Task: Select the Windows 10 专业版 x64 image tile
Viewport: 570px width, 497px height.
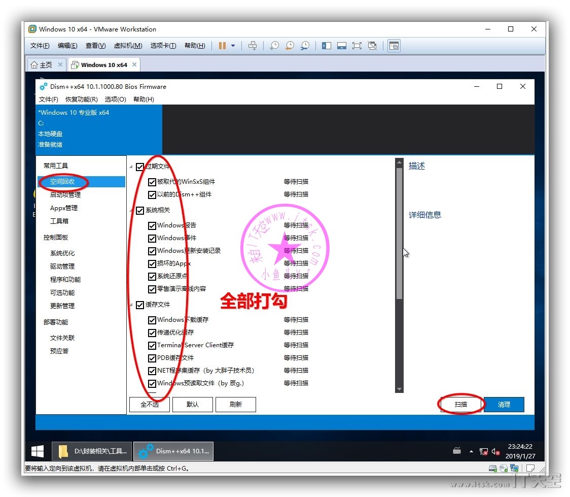Action: tap(99, 129)
